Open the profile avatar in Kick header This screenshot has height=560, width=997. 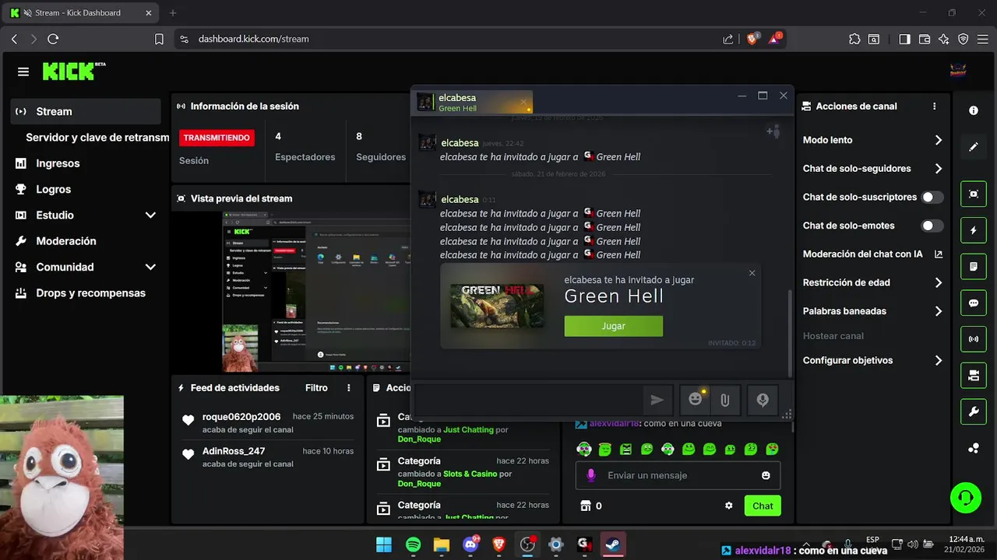point(958,71)
